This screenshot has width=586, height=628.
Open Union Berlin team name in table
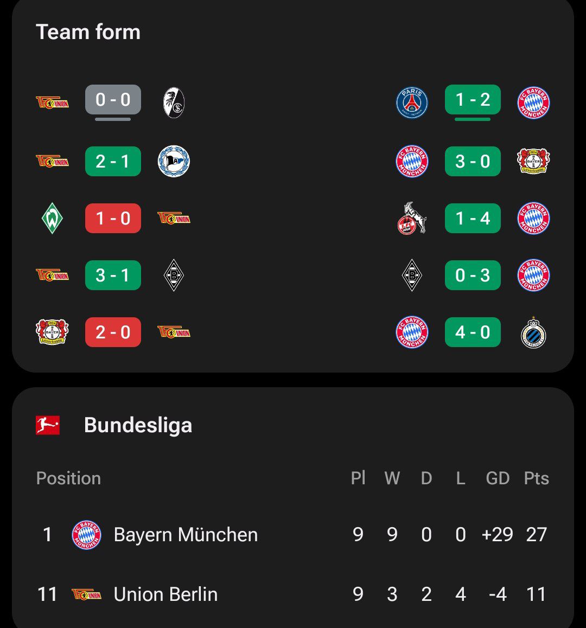(x=165, y=594)
